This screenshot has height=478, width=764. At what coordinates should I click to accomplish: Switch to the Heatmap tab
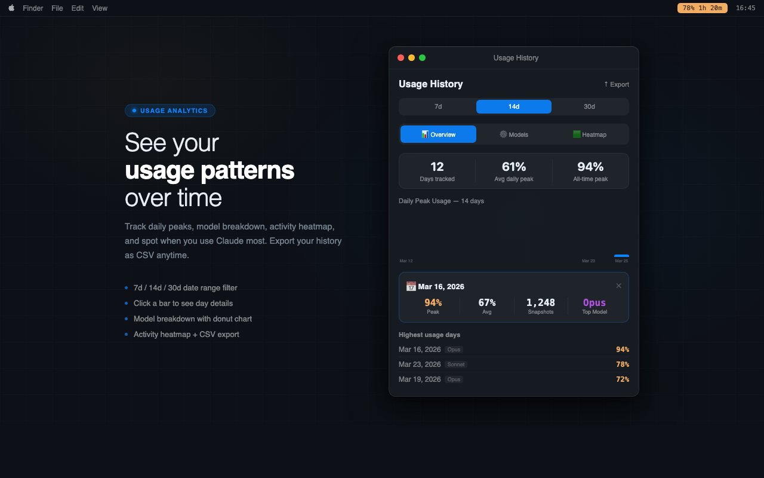[590, 134]
